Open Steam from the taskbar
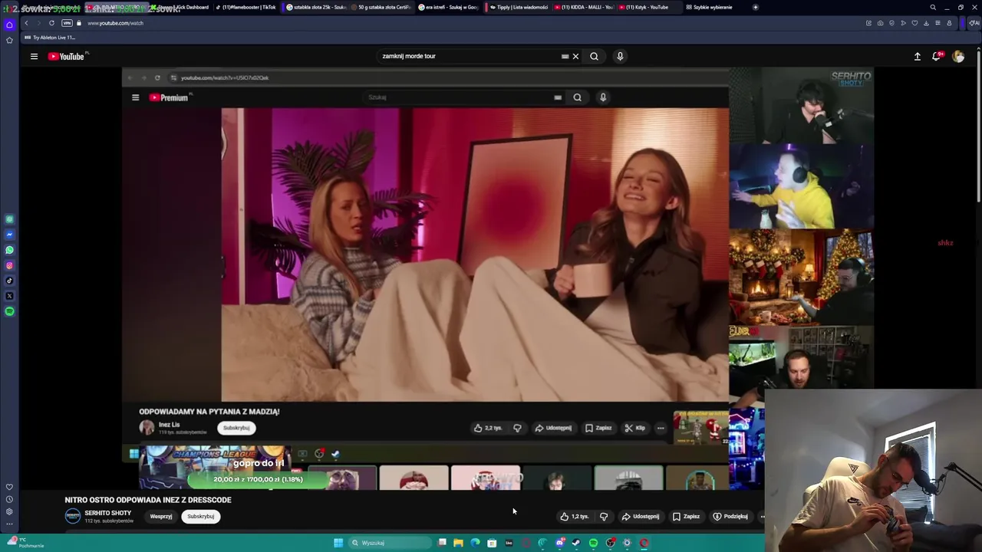 click(x=576, y=543)
